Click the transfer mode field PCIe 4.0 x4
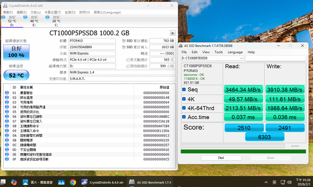Viewport: 313px width, 187px height. pos(92,60)
